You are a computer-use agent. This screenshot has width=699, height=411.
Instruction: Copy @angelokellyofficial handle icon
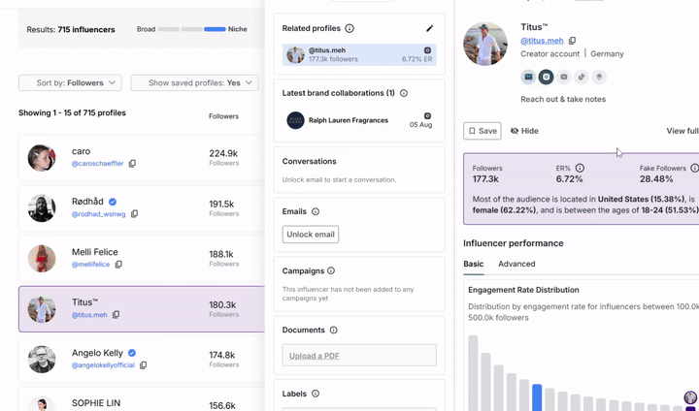coord(143,365)
